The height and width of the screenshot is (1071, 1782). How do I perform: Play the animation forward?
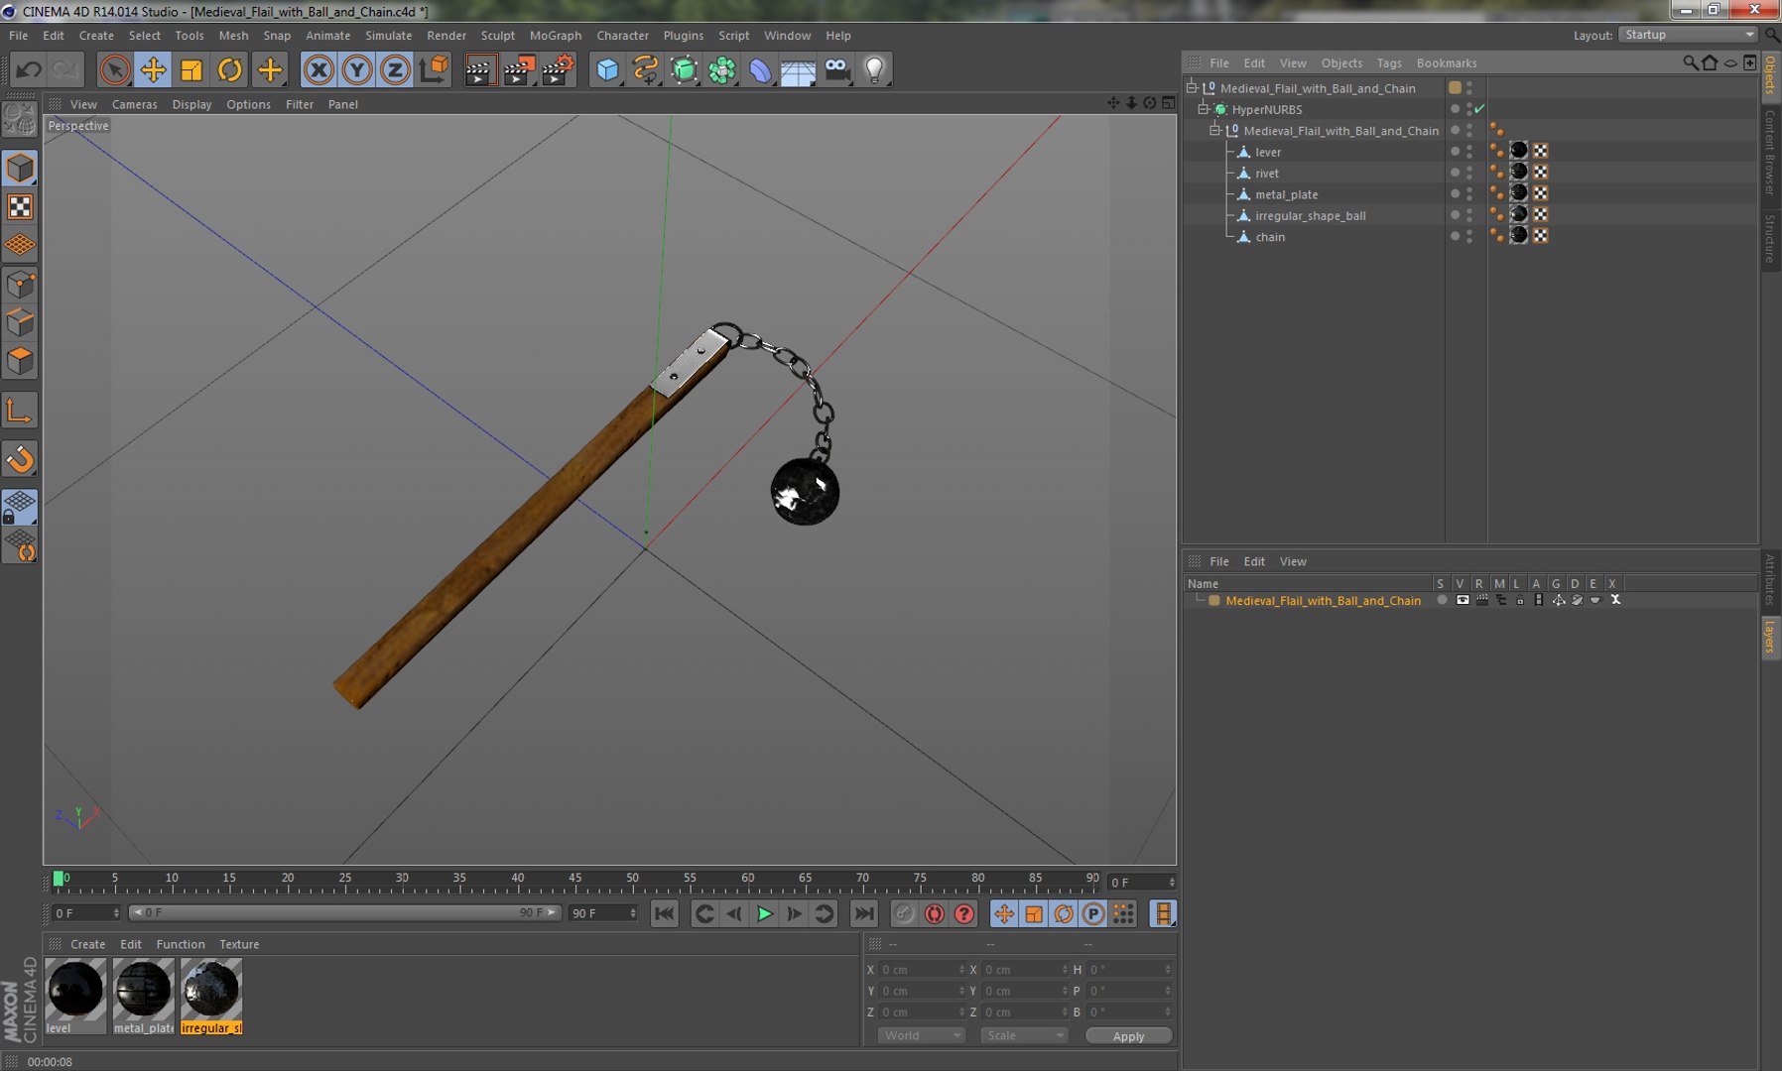tap(764, 913)
